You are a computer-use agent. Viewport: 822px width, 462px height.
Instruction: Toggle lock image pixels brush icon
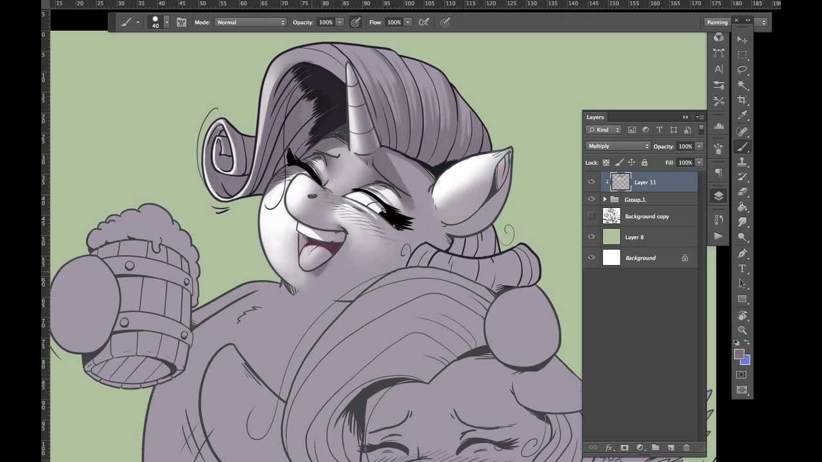618,162
